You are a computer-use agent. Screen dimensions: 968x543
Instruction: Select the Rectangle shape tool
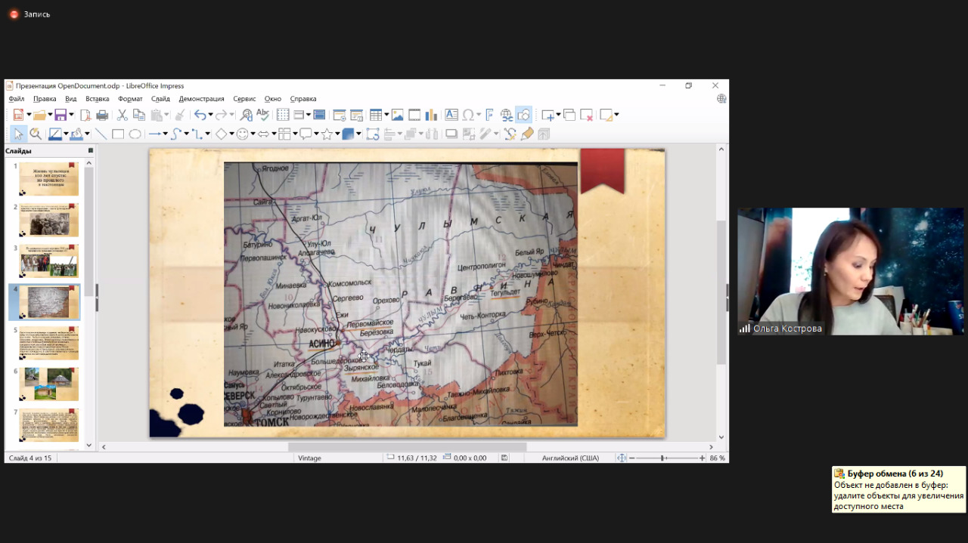click(x=118, y=134)
